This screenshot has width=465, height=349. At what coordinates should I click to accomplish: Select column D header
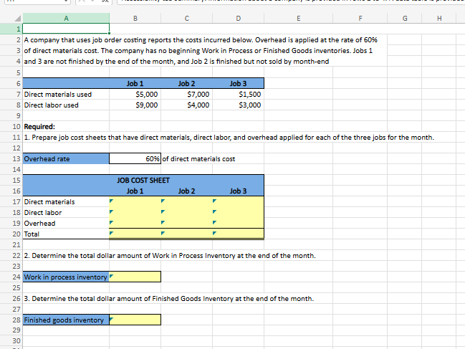point(239,19)
